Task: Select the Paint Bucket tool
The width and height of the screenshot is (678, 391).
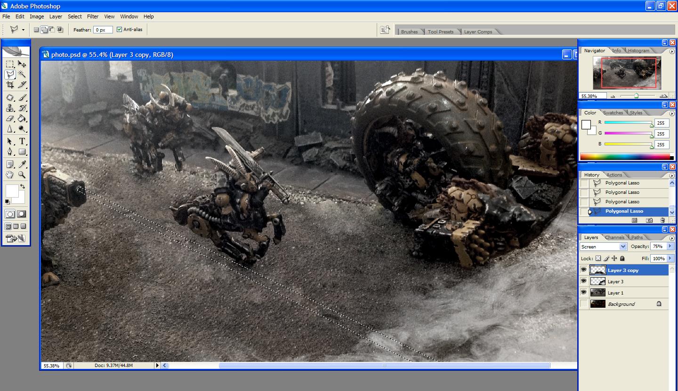Action: tap(22, 119)
